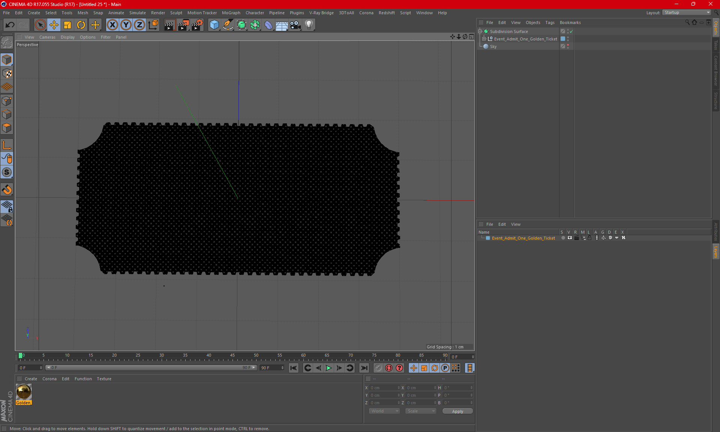Click Event_Admit_One_Golden_Ticket layer color swatch
Screen dimensions: 720x432
pos(488,238)
